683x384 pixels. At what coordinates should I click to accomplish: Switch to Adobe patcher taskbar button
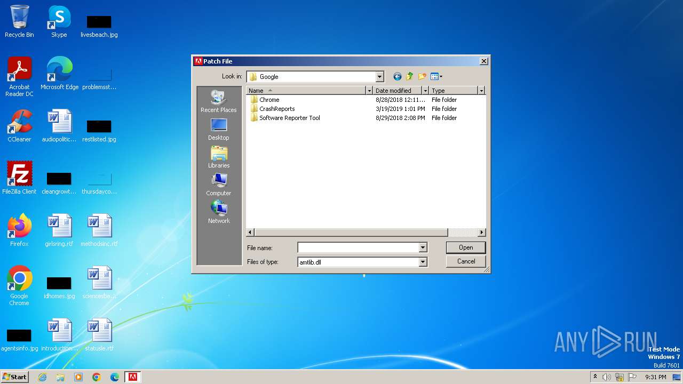pyautogui.click(x=133, y=377)
